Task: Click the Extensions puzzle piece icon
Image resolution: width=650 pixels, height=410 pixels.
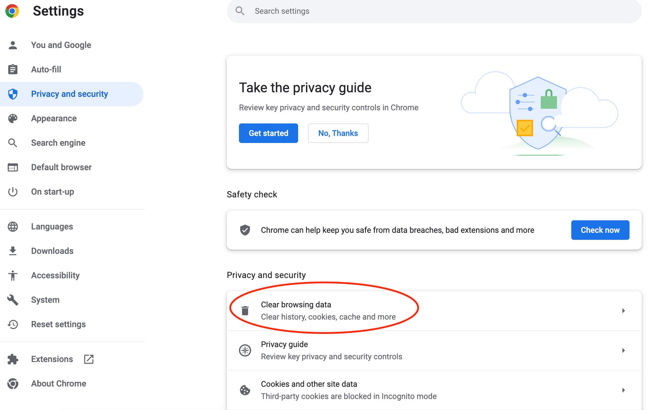Action: [13, 359]
